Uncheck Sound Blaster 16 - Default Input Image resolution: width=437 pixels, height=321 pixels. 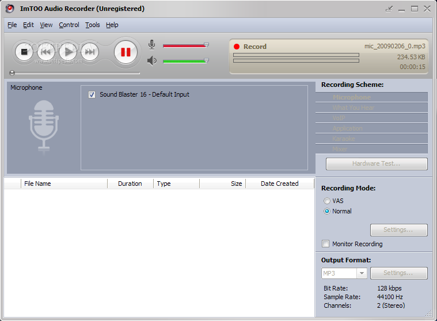[92, 95]
